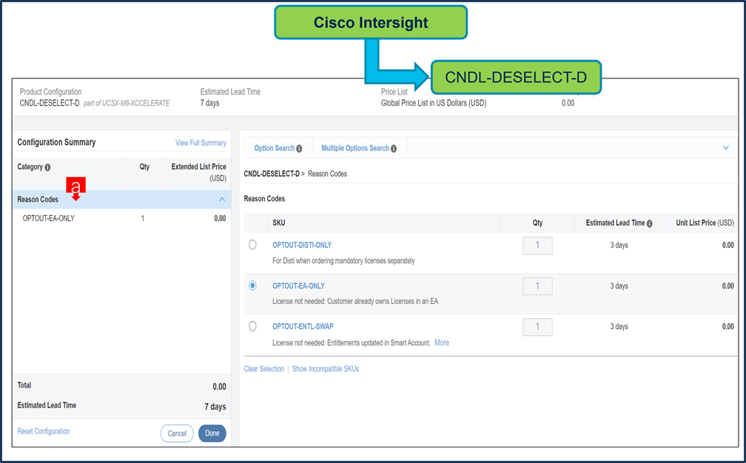Select the OPTOUT-DISTI-ONLY radio button

click(x=252, y=245)
